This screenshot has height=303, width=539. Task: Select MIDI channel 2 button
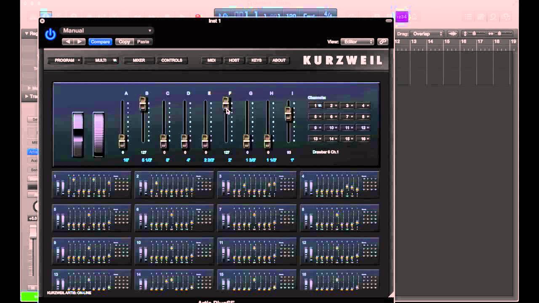[332, 106]
